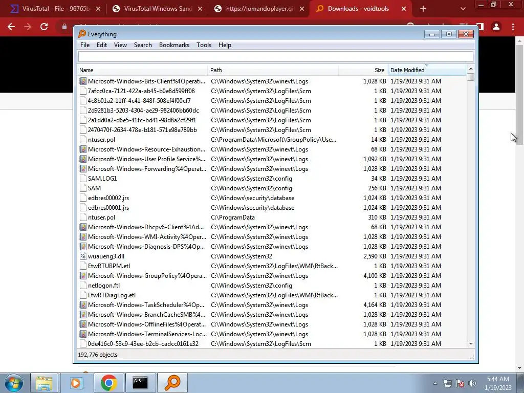Screen dimensions: 524x393
Task: Select Microsoft-Windows-Diagnosis-DPS log icon
Action: click(x=83, y=246)
